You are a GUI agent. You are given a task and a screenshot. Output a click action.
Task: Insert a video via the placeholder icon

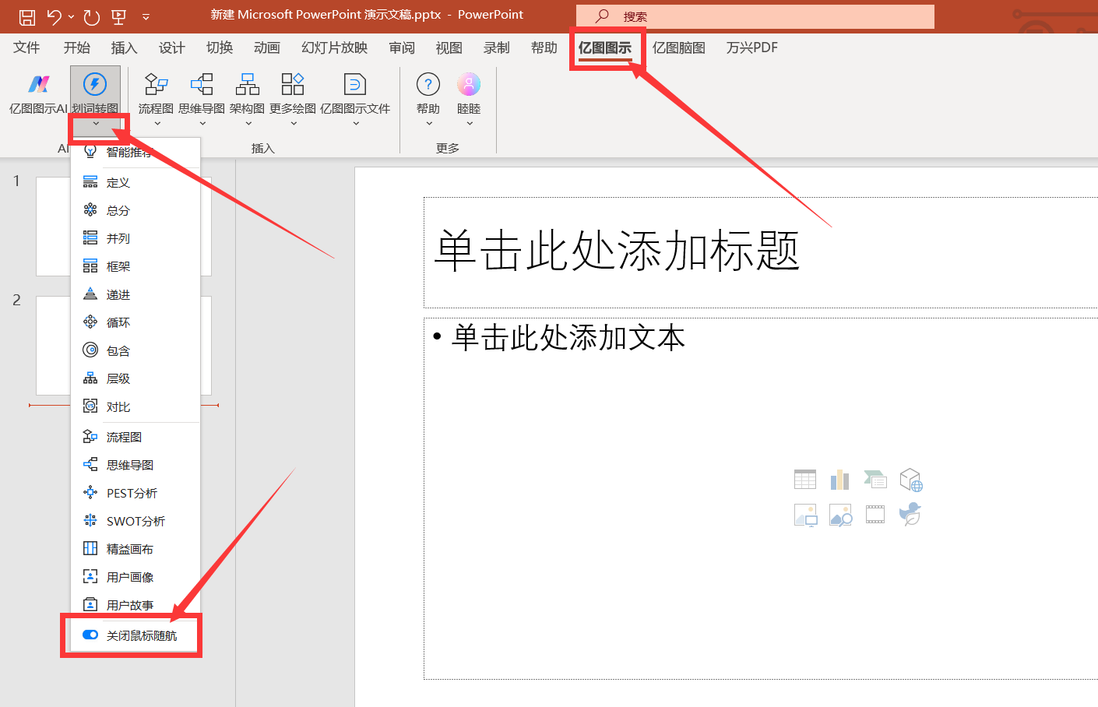[x=875, y=515]
